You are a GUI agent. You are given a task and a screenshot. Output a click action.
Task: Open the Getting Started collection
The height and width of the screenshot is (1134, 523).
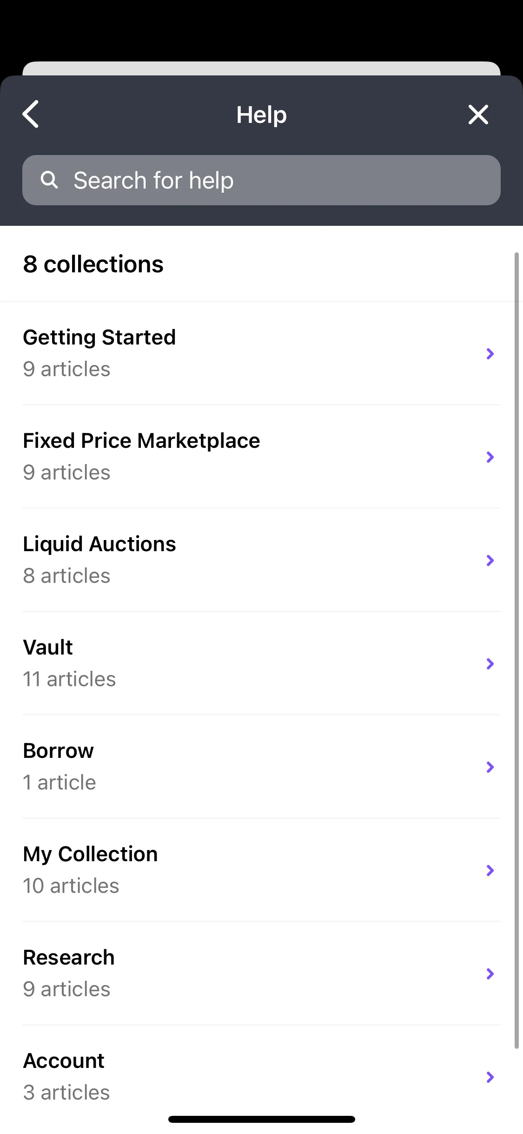[x=261, y=353]
